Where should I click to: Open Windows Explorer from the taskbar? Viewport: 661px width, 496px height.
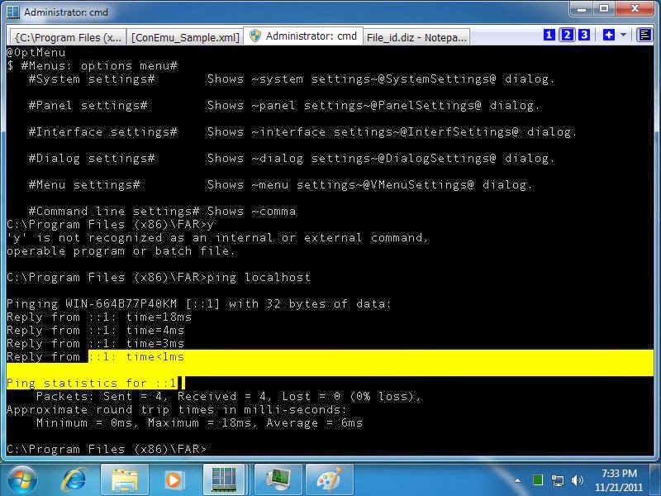tap(125, 479)
